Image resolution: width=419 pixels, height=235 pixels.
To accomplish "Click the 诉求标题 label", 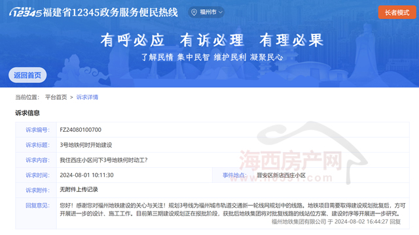I will pyautogui.click(x=37, y=145).
